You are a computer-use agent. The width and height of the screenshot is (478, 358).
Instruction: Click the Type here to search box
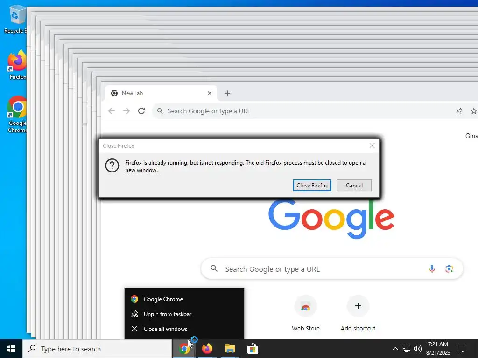(97, 349)
